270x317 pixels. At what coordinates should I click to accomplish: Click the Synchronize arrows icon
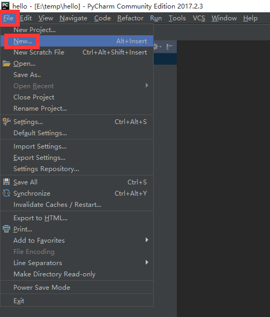point(6,193)
